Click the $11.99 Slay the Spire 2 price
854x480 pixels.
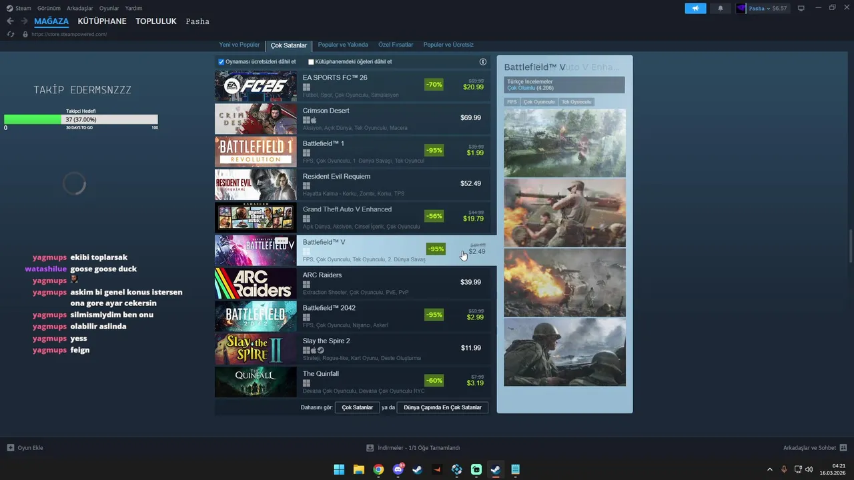pyautogui.click(x=470, y=348)
